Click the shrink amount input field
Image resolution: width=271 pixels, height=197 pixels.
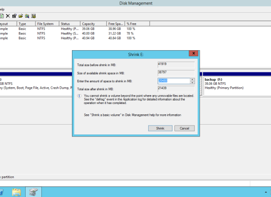click(174, 81)
